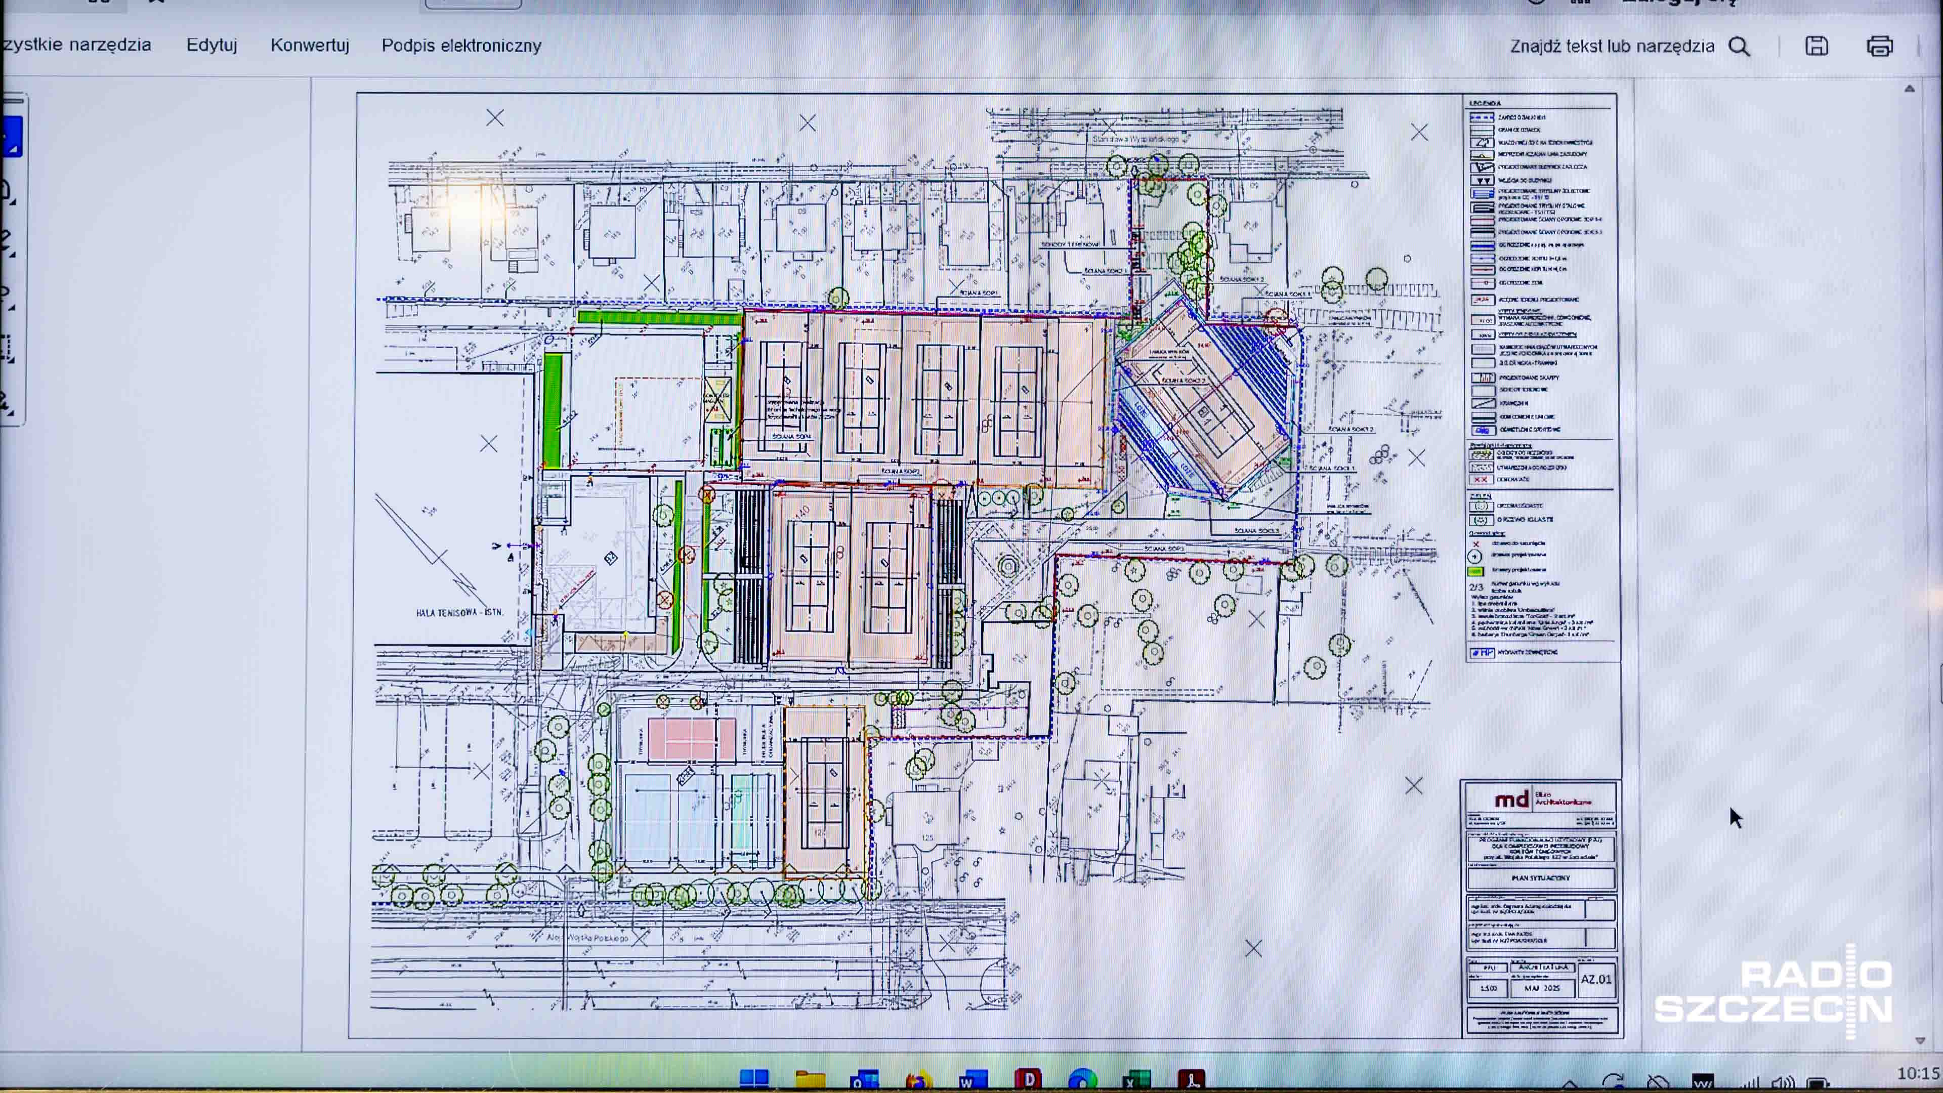Select the blue highlighted selection tool
1943x1093 pixels.
pos(12,136)
